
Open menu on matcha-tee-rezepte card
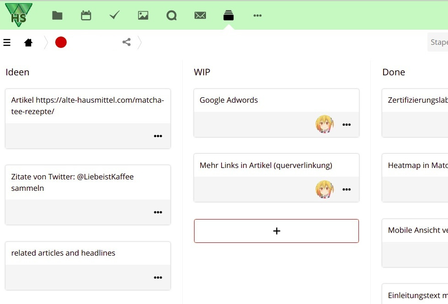[x=158, y=136]
